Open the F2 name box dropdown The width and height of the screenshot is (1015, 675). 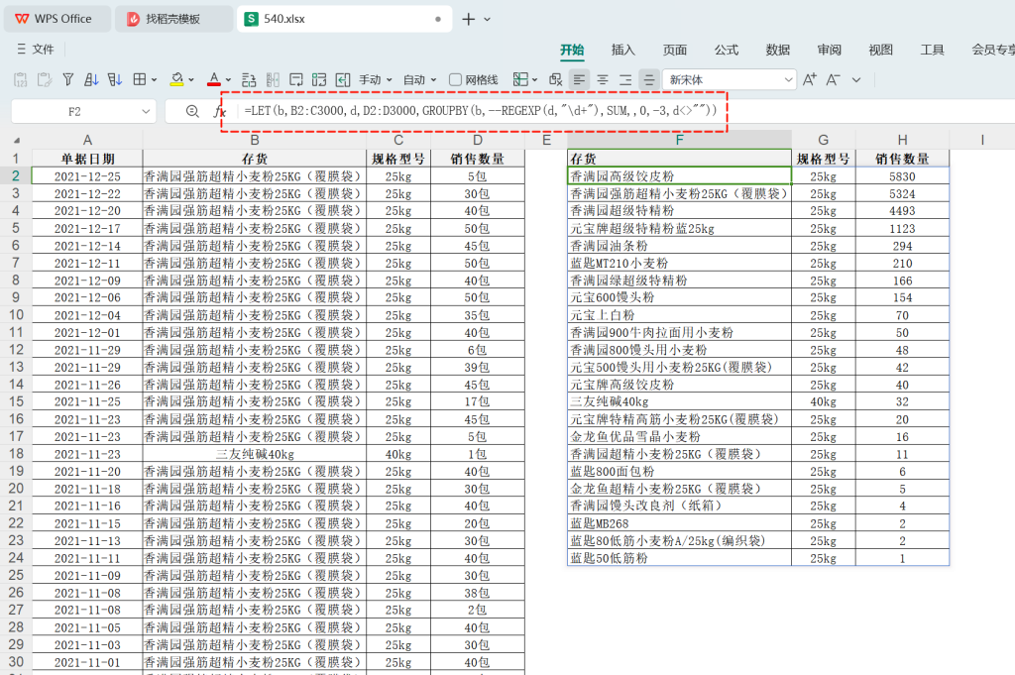click(146, 111)
